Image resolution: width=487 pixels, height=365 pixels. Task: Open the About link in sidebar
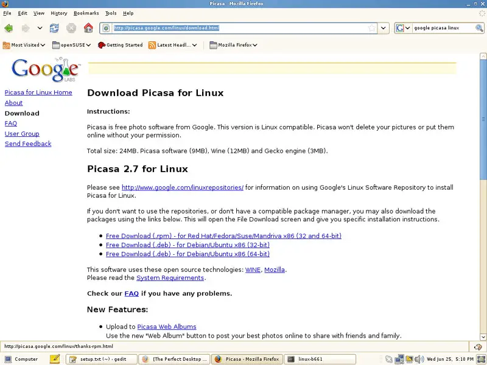point(13,103)
